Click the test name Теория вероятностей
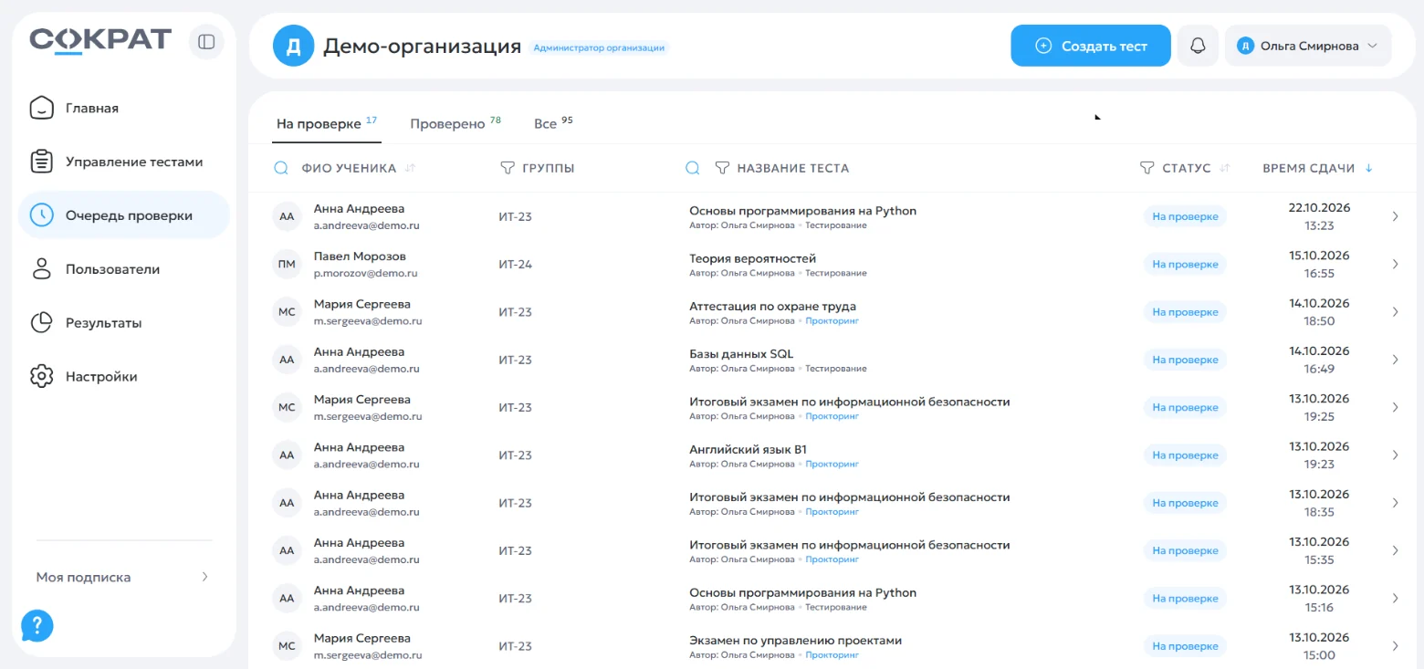The width and height of the screenshot is (1424, 669). 753,258
